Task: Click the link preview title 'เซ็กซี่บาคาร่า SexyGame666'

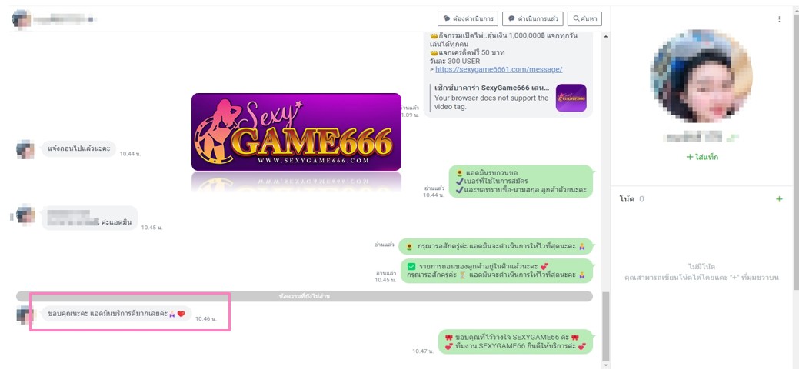Action: (x=491, y=88)
